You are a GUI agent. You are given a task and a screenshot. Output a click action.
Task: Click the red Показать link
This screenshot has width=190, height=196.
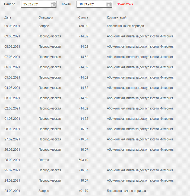point(125,4)
